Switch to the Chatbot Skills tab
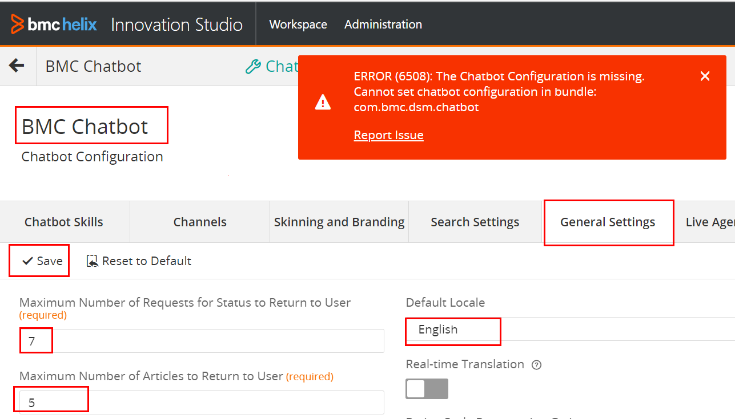 (64, 222)
